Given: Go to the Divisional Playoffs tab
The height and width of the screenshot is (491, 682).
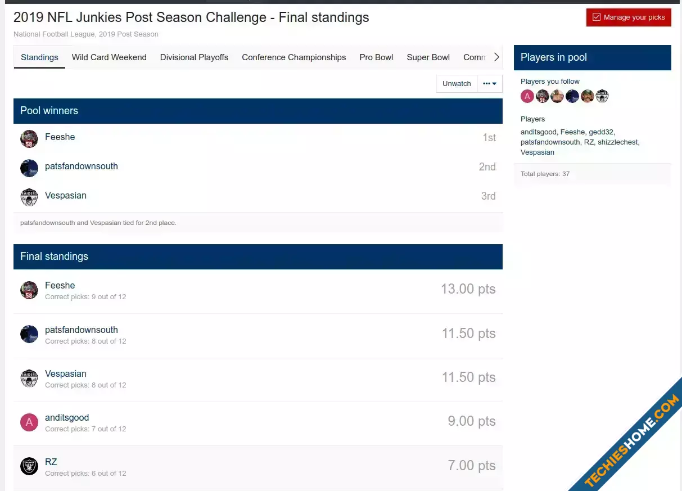Looking at the screenshot, I should 194,57.
